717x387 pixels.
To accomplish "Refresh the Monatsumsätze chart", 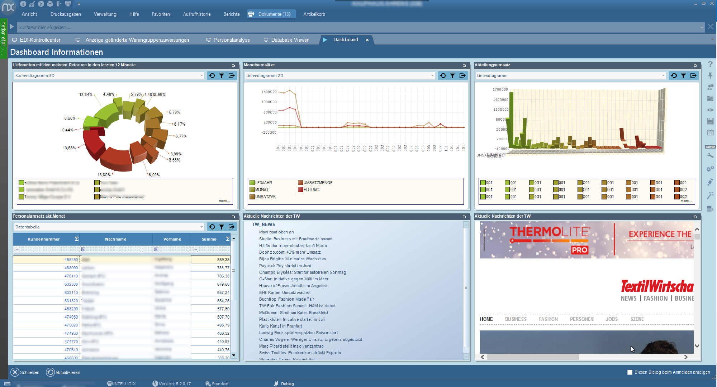I will coord(443,76).
